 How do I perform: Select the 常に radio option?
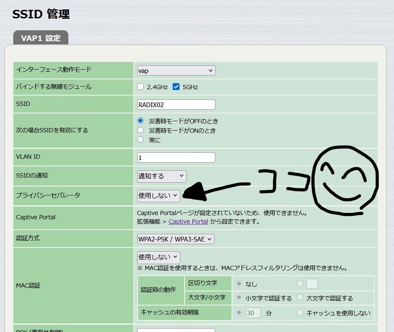(x=141, y=139)
